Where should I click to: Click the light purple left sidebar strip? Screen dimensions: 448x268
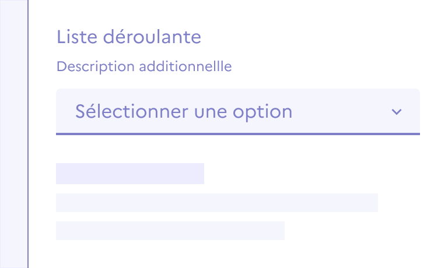pyautogui.click(x=13, y=134)
